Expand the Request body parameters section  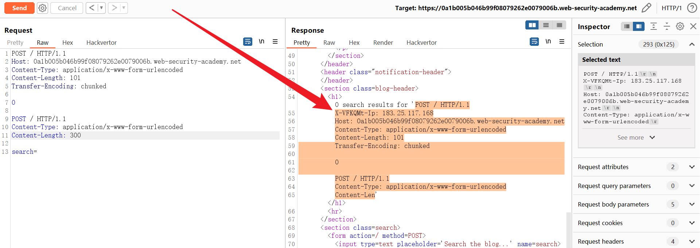[x=692, y=204]
